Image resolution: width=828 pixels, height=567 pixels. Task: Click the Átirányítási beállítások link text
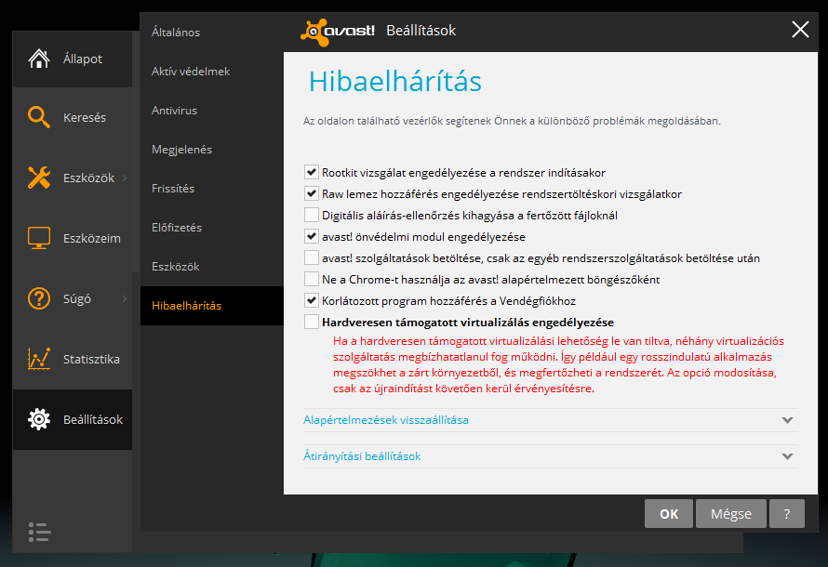click(x=362, y=456)
